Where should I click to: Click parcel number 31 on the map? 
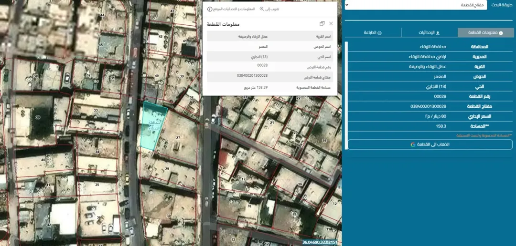point(113,78)
